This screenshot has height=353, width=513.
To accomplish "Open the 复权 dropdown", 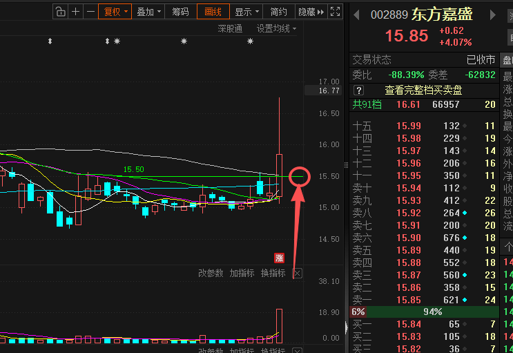I will [115, 12].
